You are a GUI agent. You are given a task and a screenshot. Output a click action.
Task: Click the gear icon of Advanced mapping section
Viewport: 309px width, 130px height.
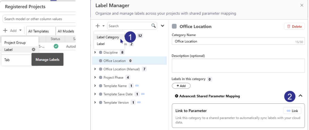point(177,96)
